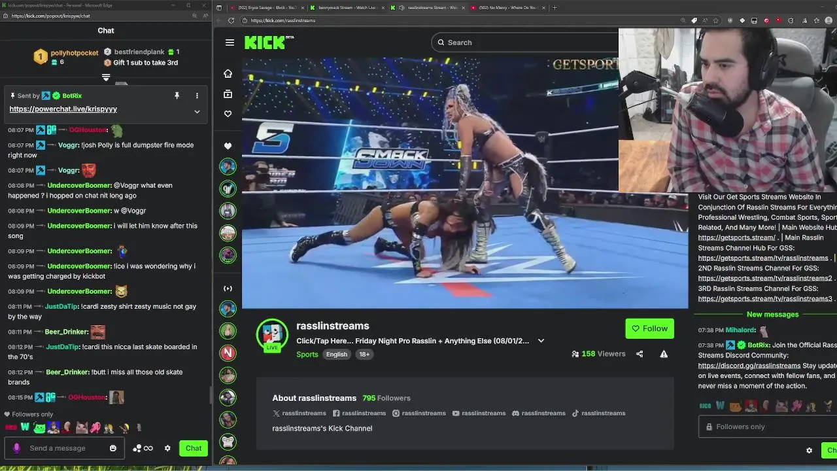This screenshot has height=471, width=837.
Task: Open rasslinstreams Facebook link
Action: 359,413
